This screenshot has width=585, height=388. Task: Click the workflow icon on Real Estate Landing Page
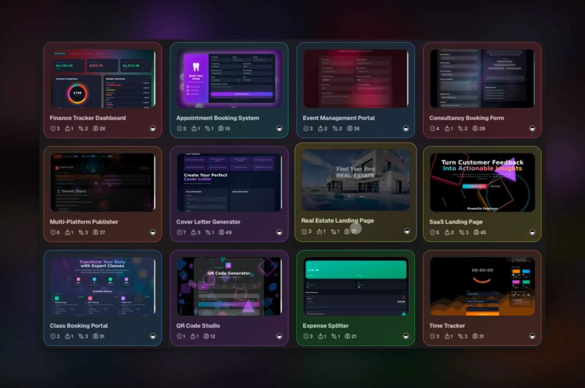[x=333, y=231]
